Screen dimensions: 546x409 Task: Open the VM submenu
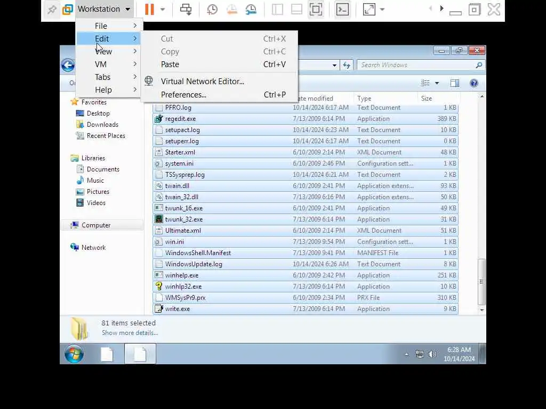point(109,64)
